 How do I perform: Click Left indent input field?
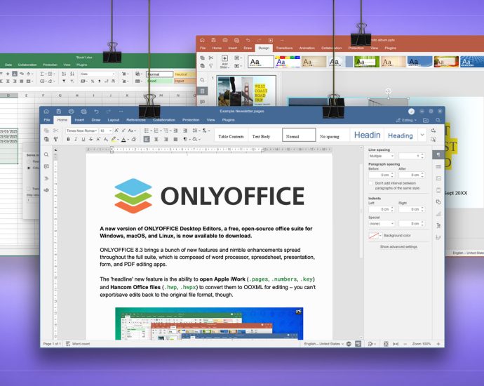tap(382, 209)
